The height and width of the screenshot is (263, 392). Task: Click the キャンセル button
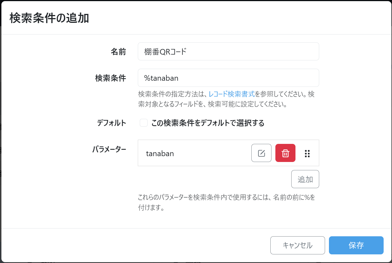[x=297, y=245]
